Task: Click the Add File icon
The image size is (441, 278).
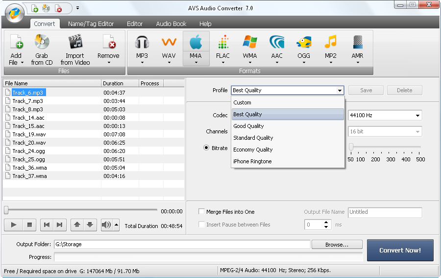Action: [16, 42]
